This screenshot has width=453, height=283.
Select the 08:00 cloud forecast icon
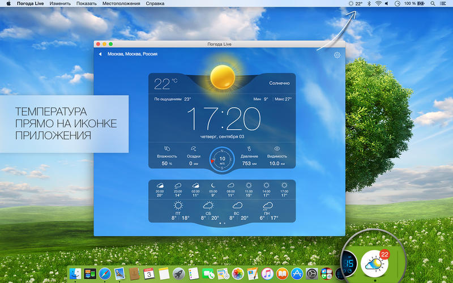click(231, 185)
